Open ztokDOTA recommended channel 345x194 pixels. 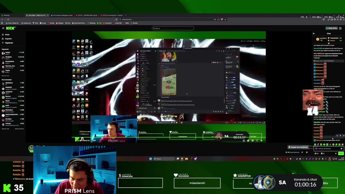(x=13, y=92)
